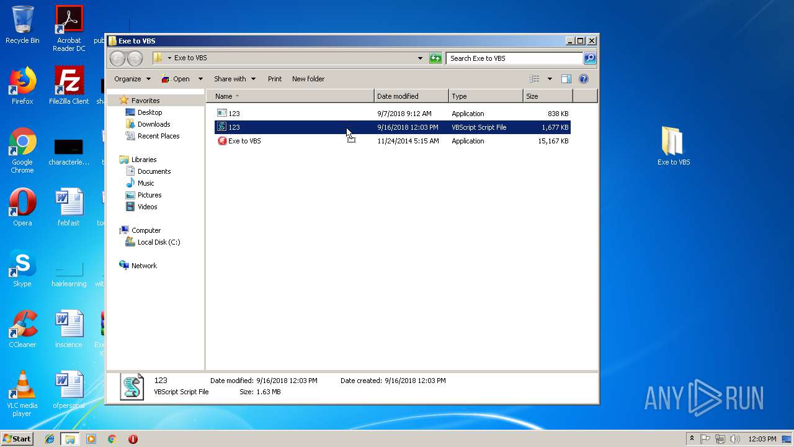Select Computer in navigation pane
The height and width of the screenshot is (447, 794).
(146, 230)
